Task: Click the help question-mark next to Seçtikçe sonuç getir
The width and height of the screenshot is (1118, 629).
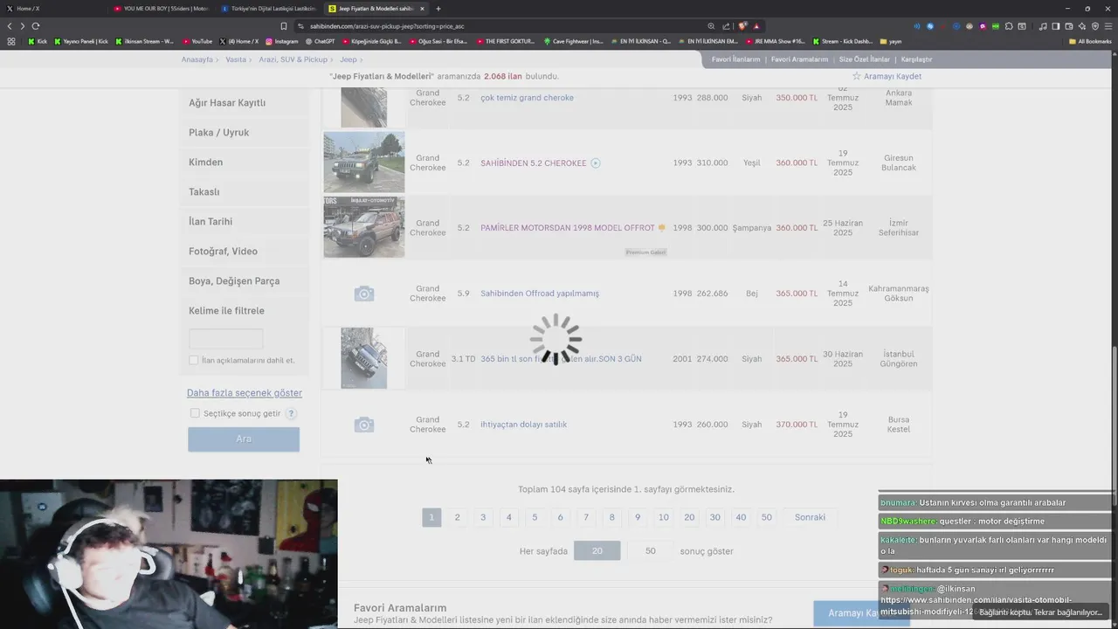Action: click(291, 413)
